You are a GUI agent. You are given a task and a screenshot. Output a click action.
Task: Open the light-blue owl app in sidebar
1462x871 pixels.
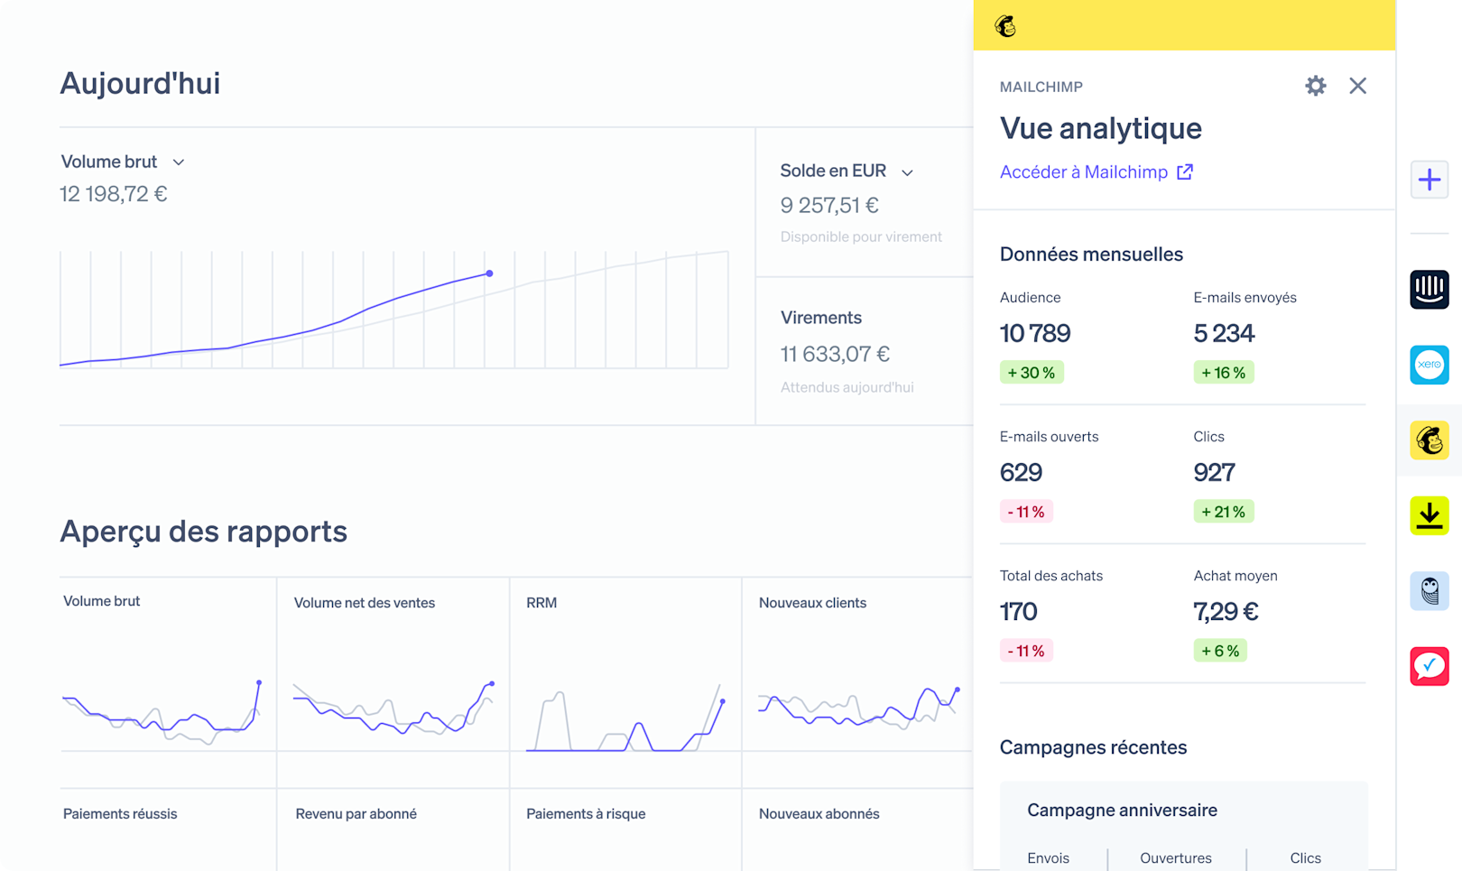[x=1430, y=591]
